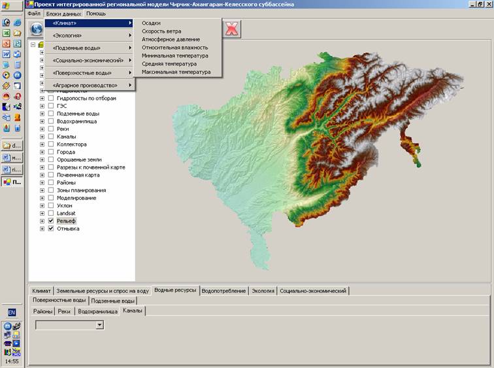The image size is (494, 368).
Task: Select the Landsat layer label
Action: point(66,213)
